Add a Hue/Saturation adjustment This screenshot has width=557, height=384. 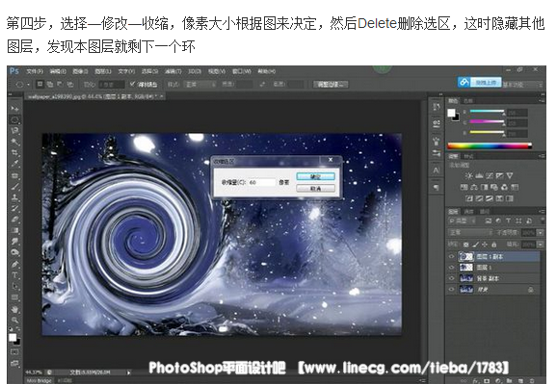pyautogui.click(x=464, y=187)
